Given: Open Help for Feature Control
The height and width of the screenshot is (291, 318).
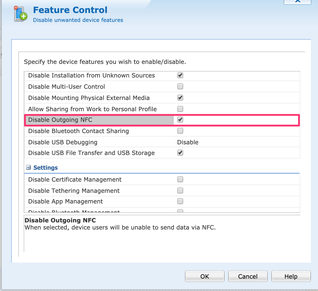Looking at the screenshot, I should (x=291, y=276).
